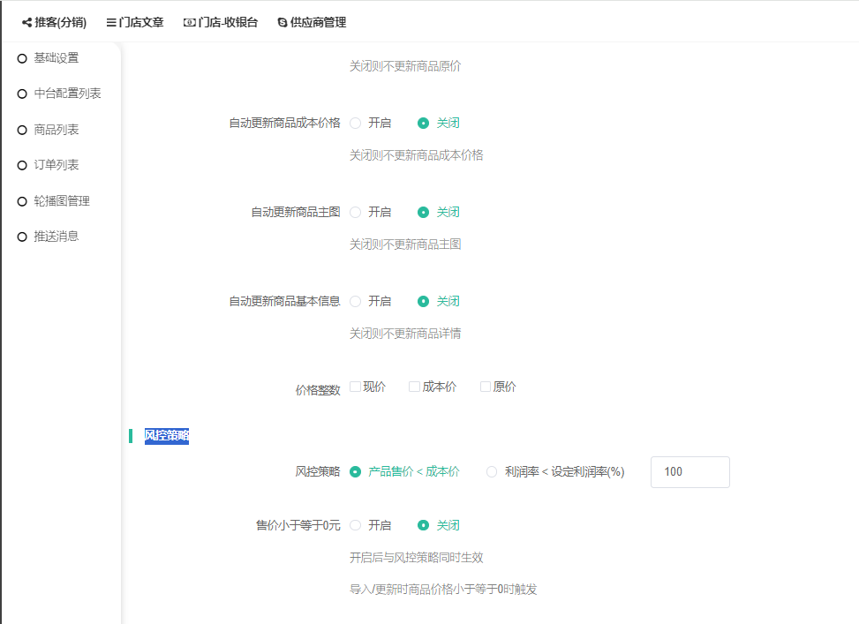Viewport: 859px width, 624px height.
Task: Check the 原价 checkbox
Action: pyautogui.click(x=486, y=387)
